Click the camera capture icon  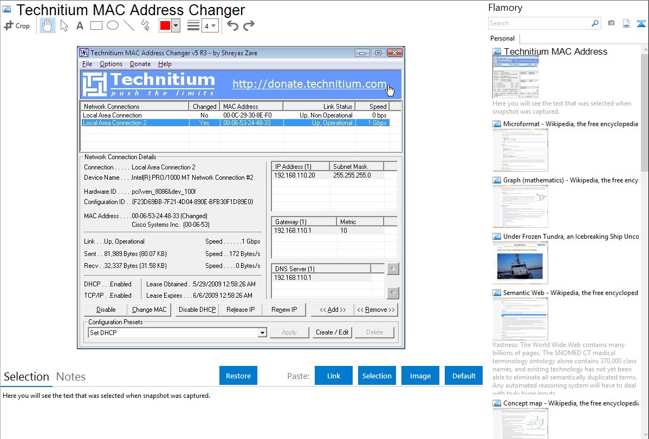pyautogui.click(x=611, y=23)
